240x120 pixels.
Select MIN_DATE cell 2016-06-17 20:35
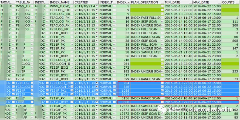178,44
